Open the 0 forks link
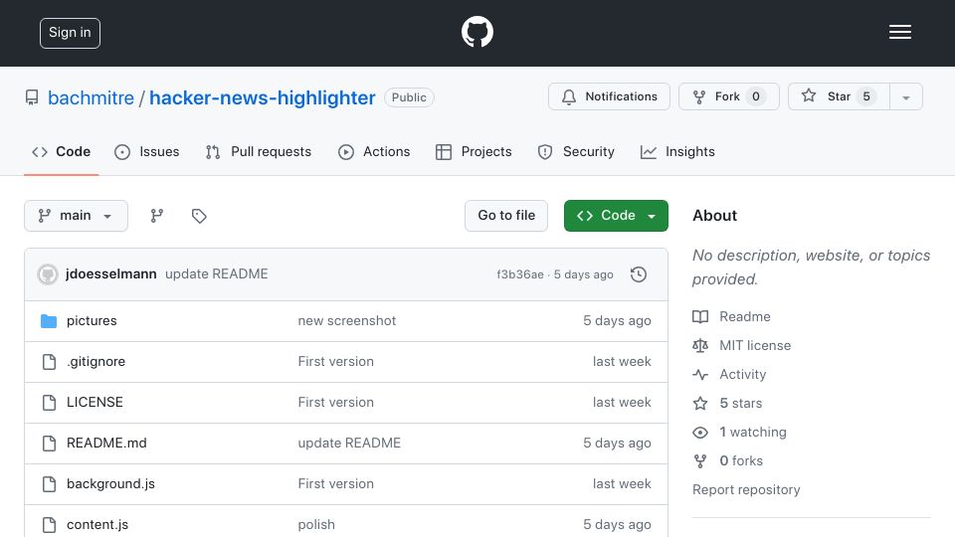Screen dimensions: 955x537 [x=741, y=460]
